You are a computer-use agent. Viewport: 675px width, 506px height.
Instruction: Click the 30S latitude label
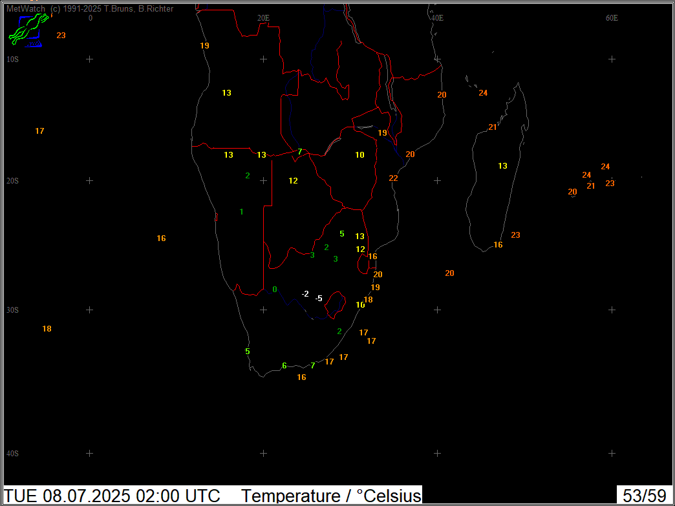pos(13,310)
